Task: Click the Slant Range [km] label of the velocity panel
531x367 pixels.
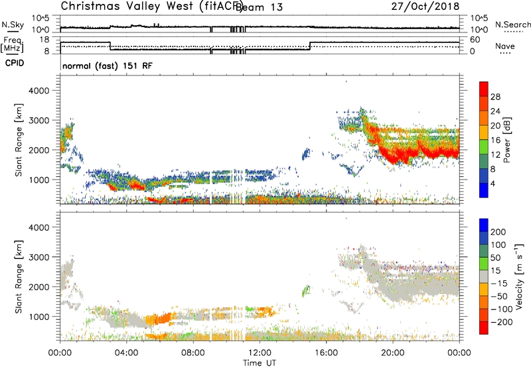Action: point(19,276)
